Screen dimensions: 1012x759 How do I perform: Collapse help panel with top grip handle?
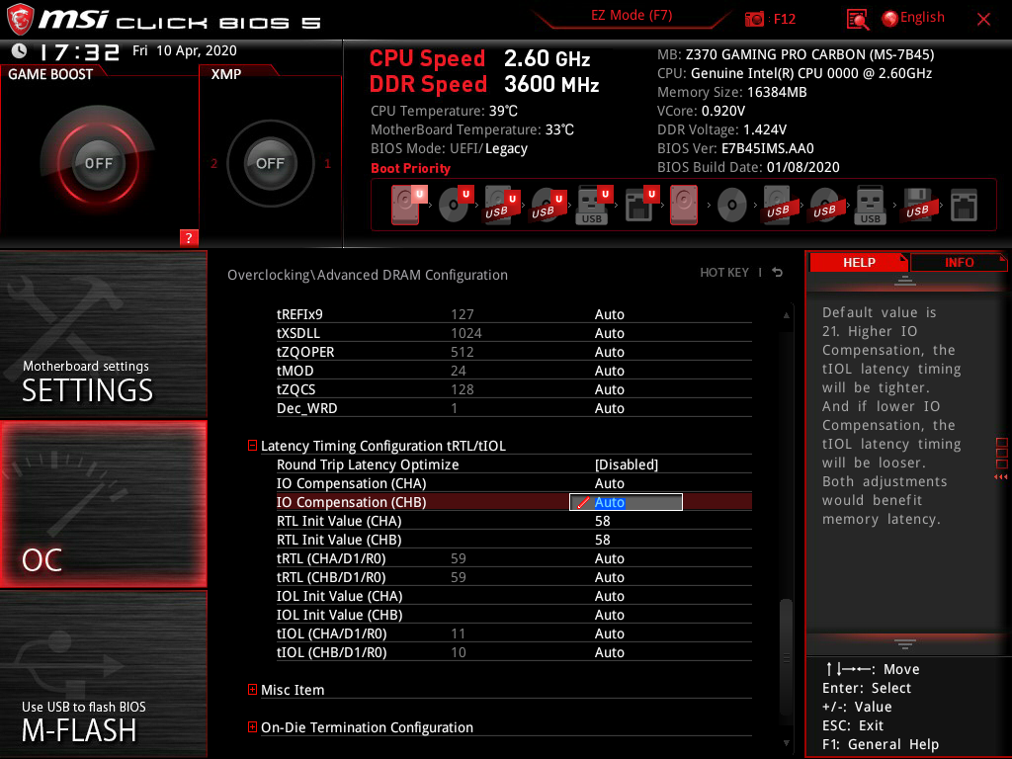(905, 280)
